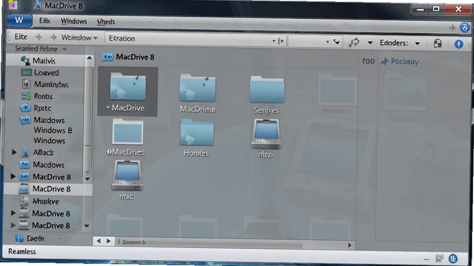This screenshot has height=266, width=474.
Task: Click the Rpttc icon in sidebar
Action: [x=25, y=108]
